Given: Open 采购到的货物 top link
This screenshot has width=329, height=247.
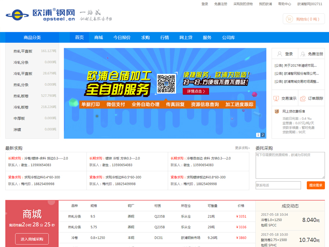Looking at the screenshot, I should coord(243,4).
